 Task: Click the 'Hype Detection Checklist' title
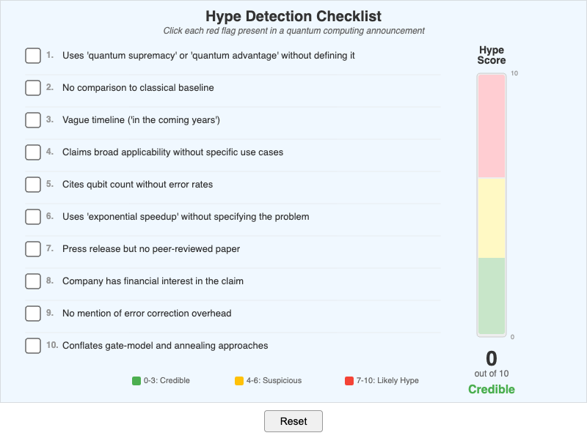pyautogui.click(x=293, y=16)
